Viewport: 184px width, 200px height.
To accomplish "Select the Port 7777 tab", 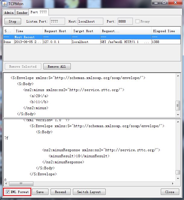I will 39,12.
